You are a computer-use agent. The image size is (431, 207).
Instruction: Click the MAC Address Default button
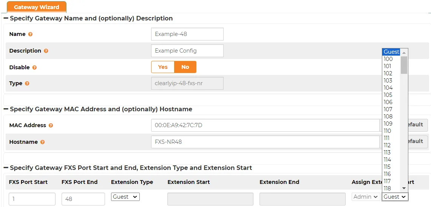418,125
